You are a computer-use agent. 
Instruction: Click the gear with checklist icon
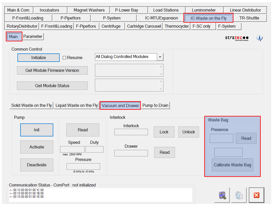239,195
